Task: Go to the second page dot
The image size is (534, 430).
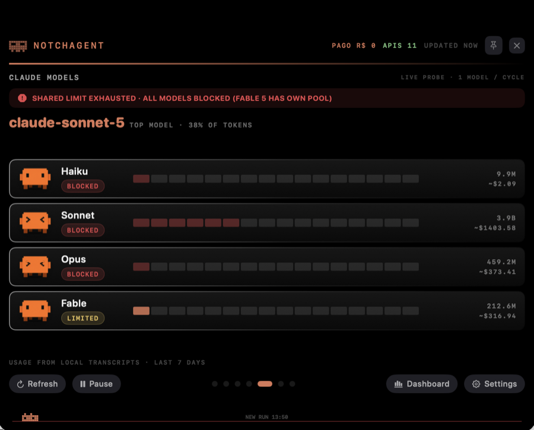Action: coord(226,384)
